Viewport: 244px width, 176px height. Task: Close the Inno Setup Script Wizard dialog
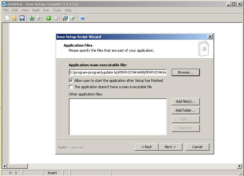(x=210, y=37)
